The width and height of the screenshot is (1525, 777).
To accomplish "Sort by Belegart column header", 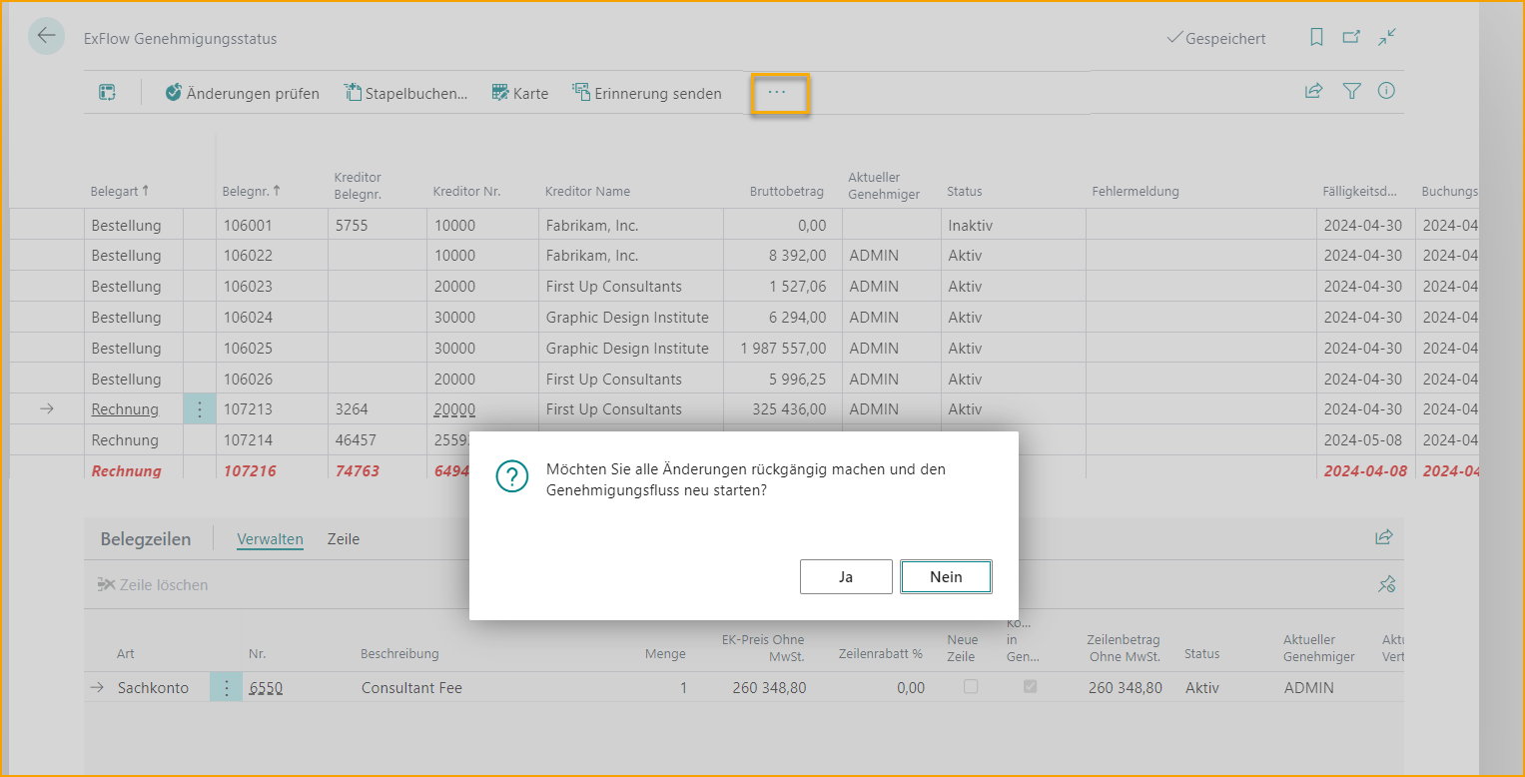I will tap(119, 191).
